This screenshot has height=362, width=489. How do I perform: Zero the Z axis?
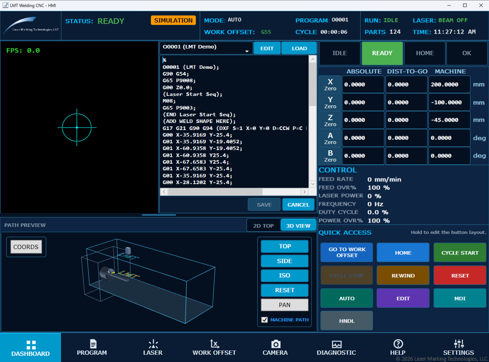tap(330, 120)
